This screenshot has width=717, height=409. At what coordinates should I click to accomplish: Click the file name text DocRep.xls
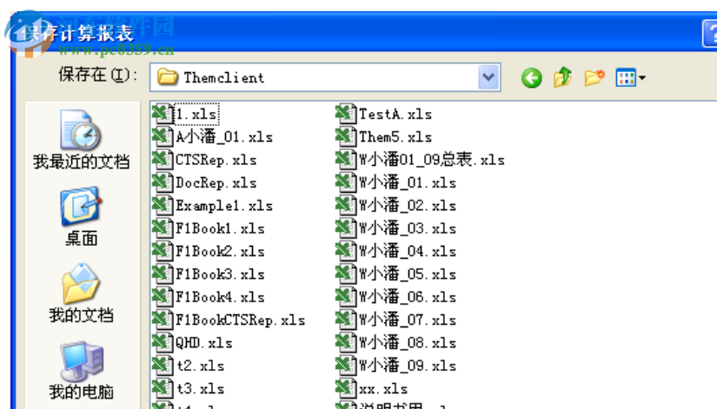click(x=216, y=183)
